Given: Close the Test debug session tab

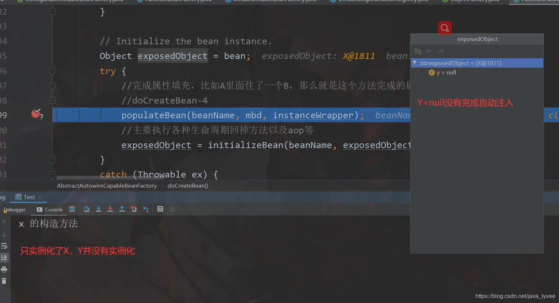Looking at the screenshot, I should point(40,197).
